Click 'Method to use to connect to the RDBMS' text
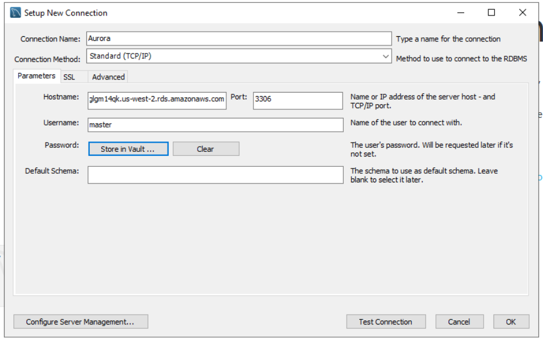 point(461,59)
